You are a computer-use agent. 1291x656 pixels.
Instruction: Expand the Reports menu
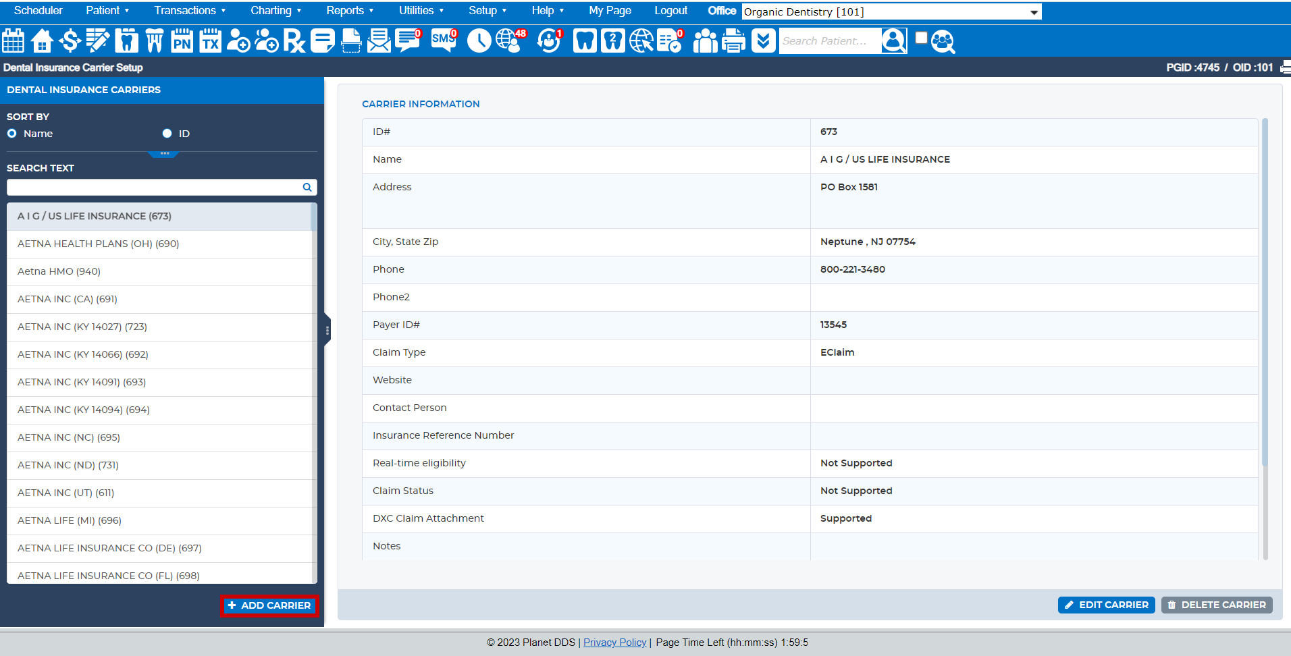pos(350,11)
